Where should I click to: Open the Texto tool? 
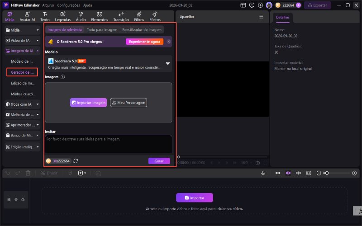[45, 17]
